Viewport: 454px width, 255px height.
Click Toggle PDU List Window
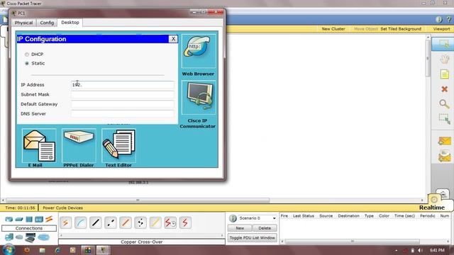(253, 238)
